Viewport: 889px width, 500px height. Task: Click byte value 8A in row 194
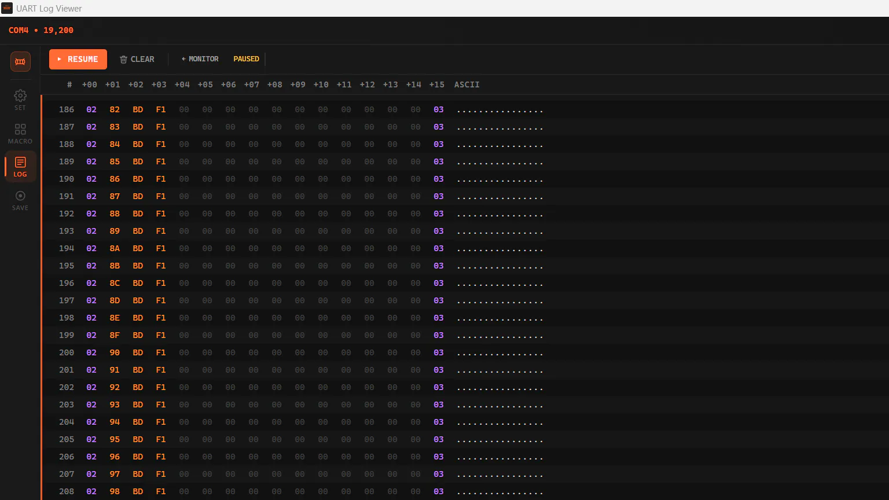tap(115, 248)
